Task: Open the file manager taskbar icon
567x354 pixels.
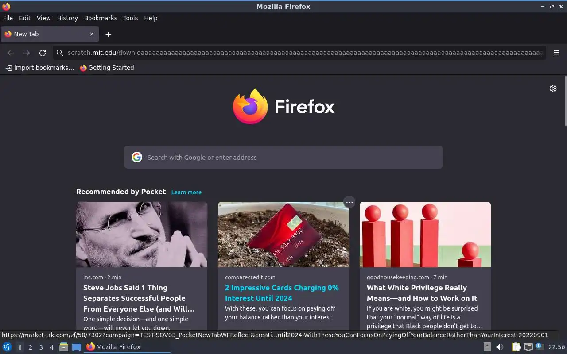Action: (64, 347)
